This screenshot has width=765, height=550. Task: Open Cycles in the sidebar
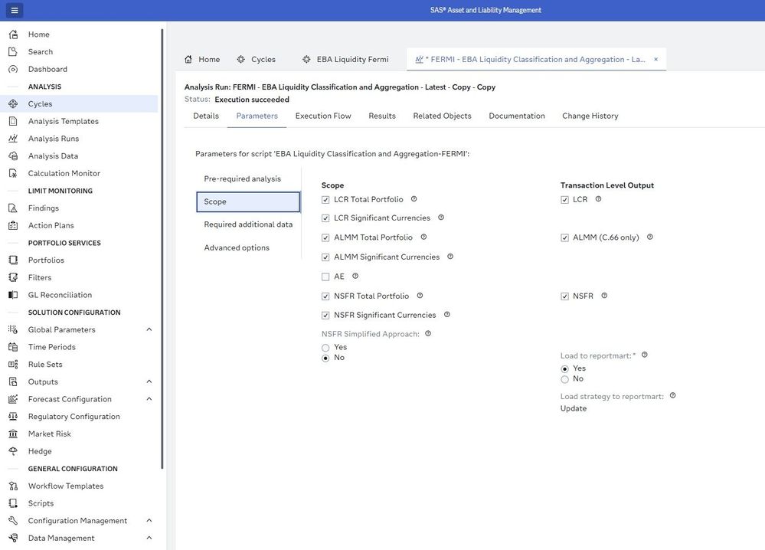point(79,104)
